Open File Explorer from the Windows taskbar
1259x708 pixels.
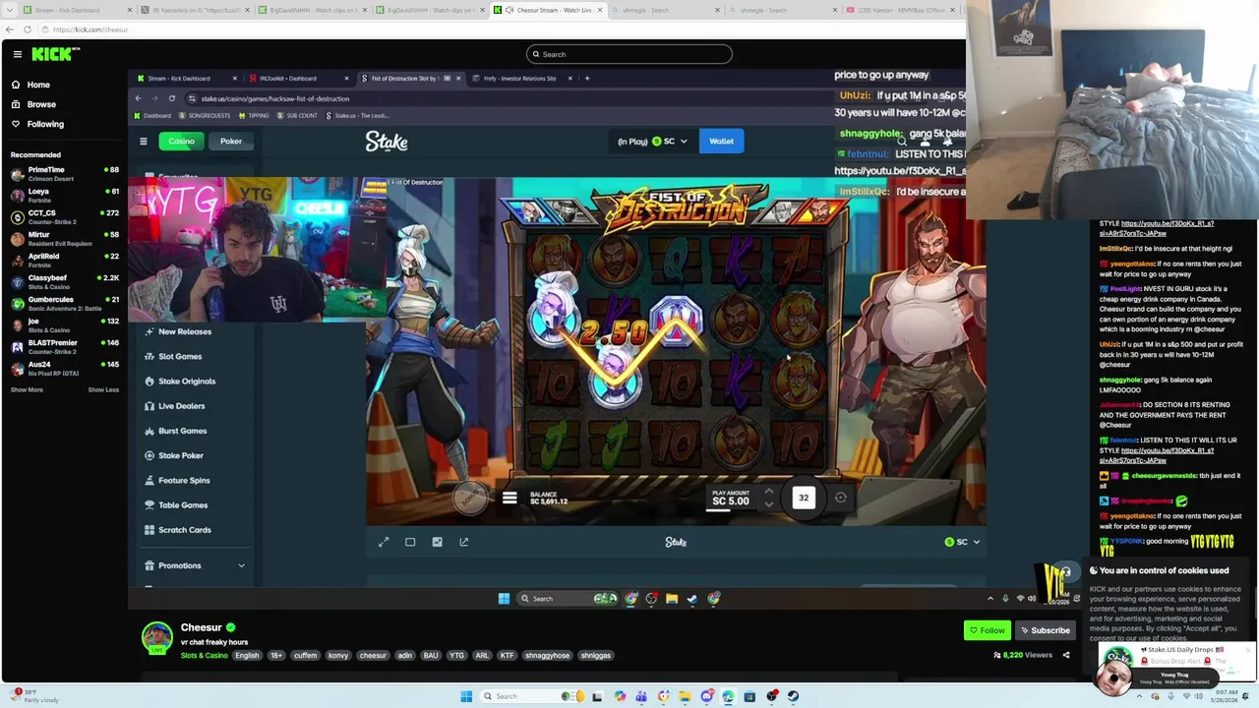[685, 696]
